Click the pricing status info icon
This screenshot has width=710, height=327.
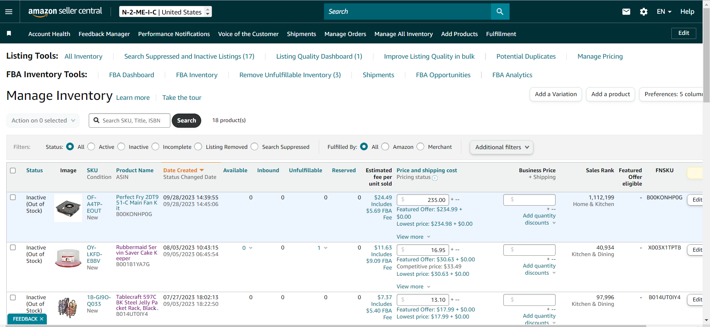(435, 178)
